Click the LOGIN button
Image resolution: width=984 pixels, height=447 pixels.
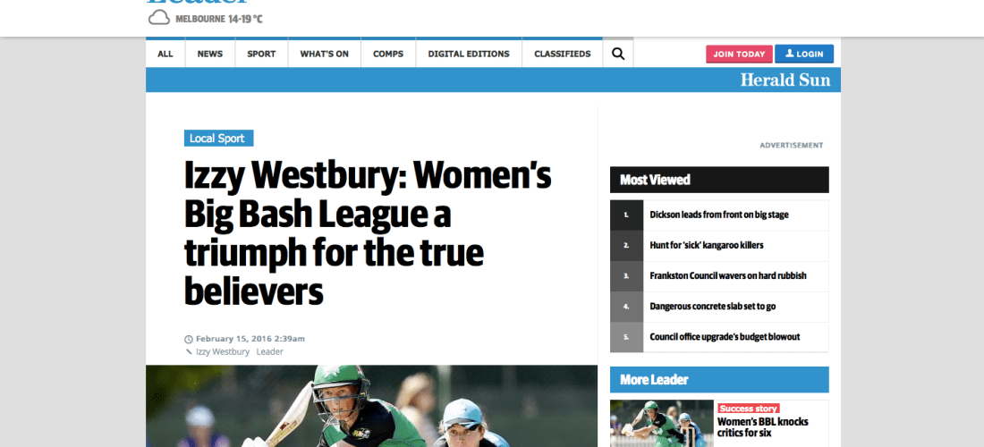click(803, 54)
